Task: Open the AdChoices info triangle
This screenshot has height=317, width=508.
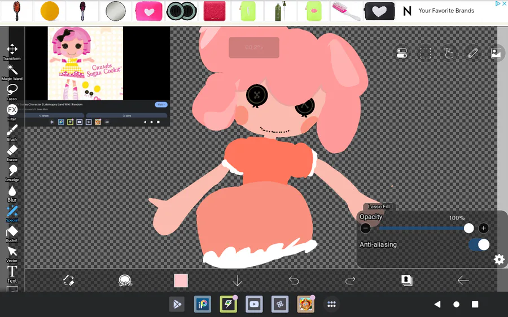Action: (498, 3)
